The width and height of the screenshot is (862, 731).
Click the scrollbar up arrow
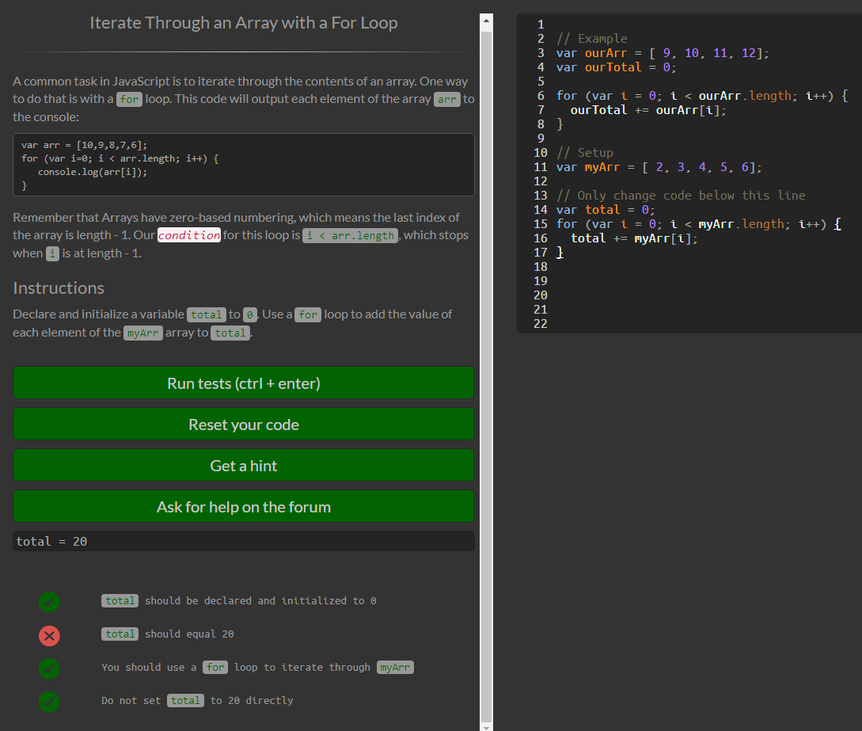click(x=487, y=19)
